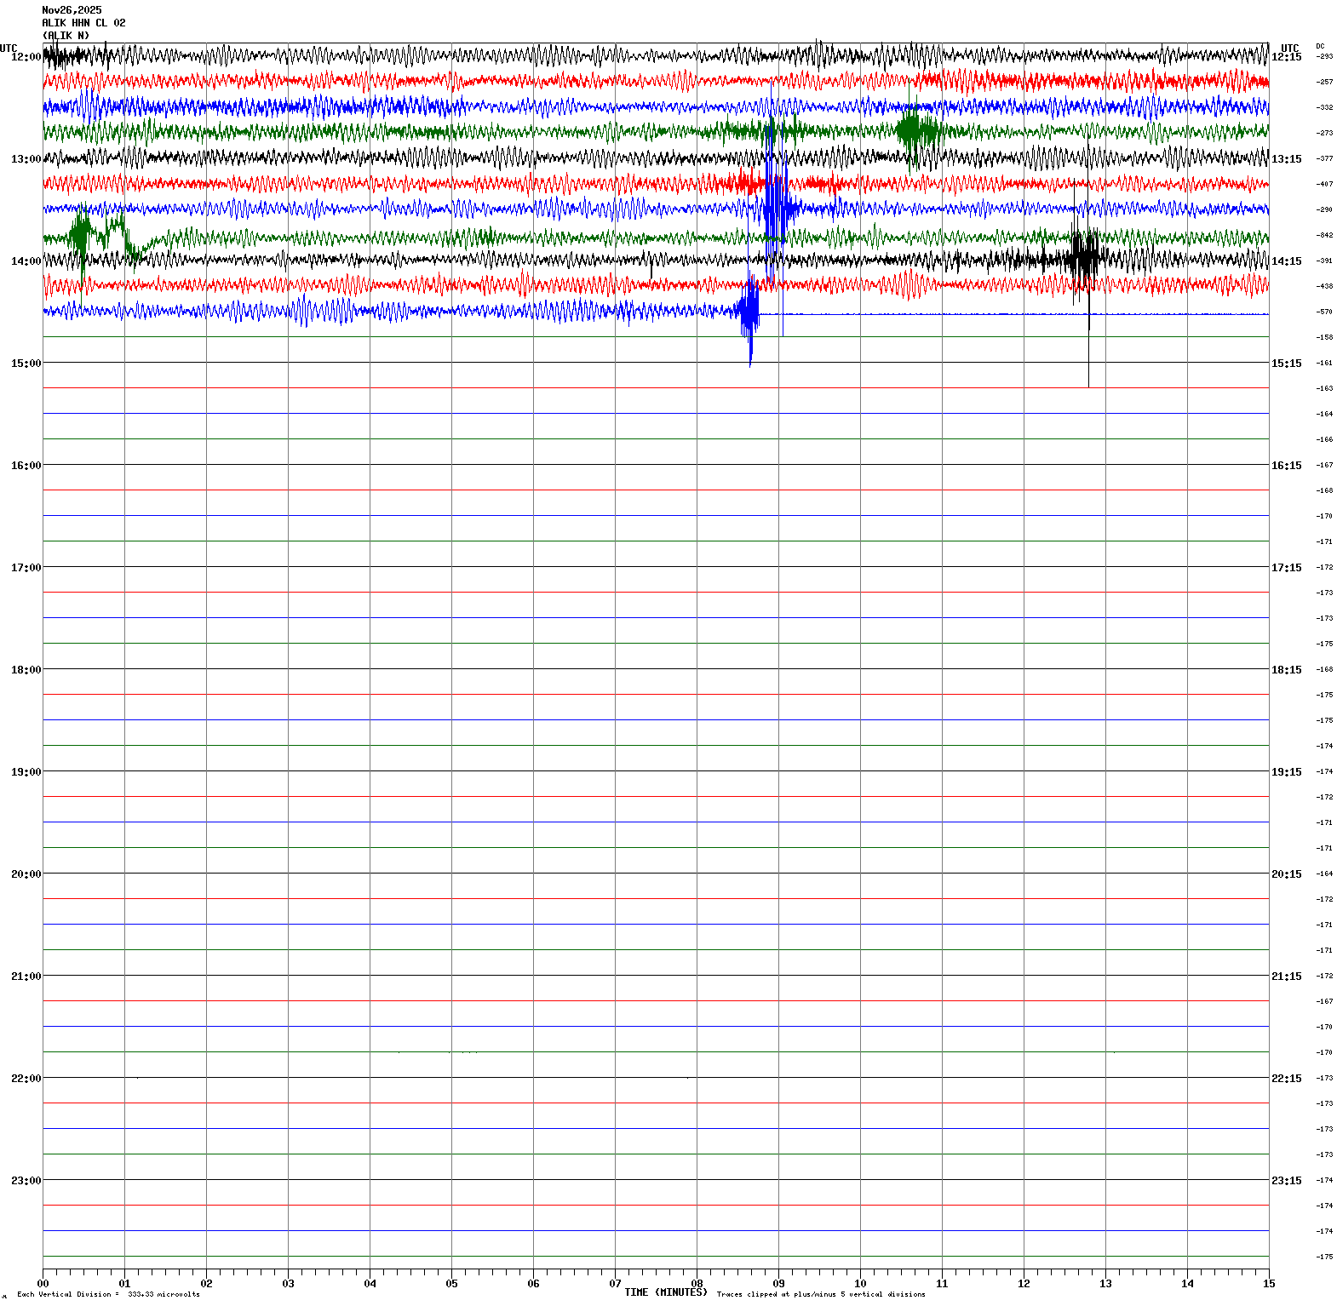
Task: Select the 21:15 label on right axis
Action: pyautogui.click(x=1286, y=977)
